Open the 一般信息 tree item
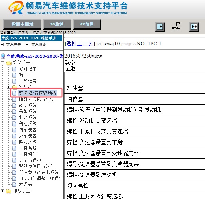This screenshot has height=199, width=205. coord(28,81)
